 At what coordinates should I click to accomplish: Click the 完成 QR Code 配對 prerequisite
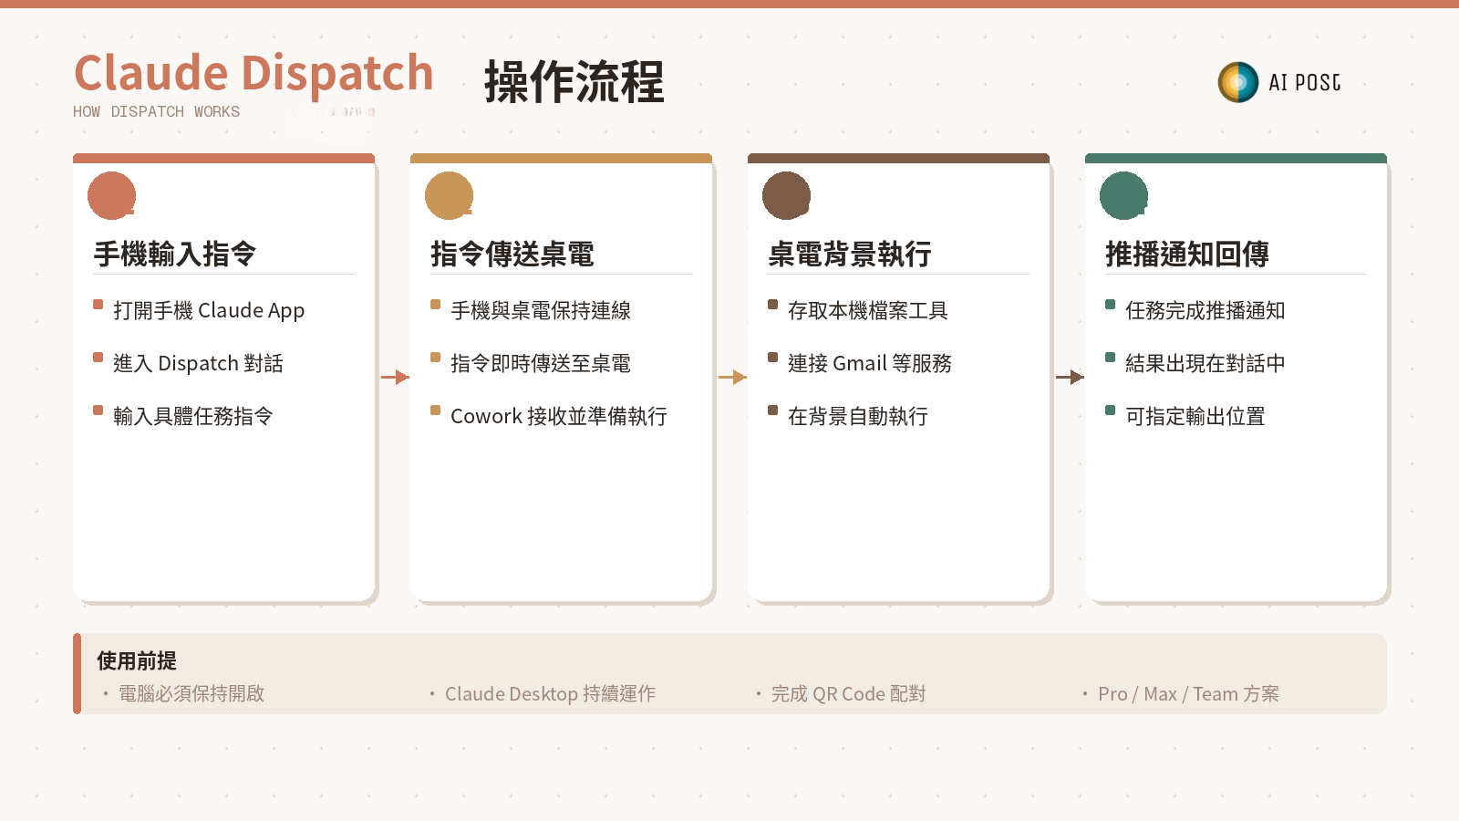click(x=848, y=694)
